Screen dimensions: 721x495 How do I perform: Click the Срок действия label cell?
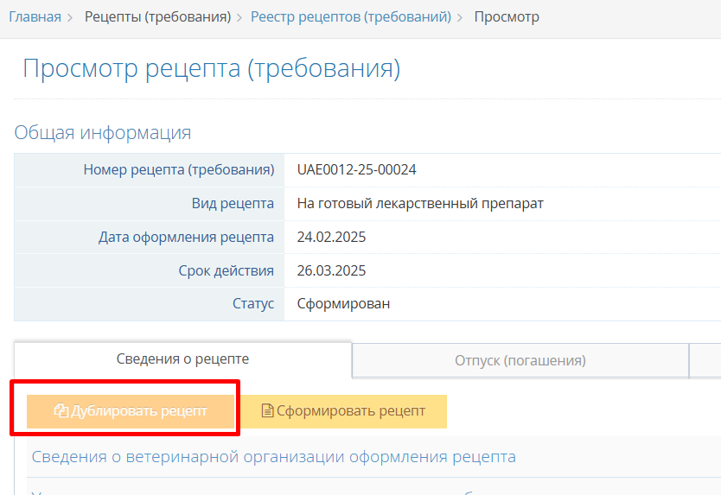click(226, 271)
